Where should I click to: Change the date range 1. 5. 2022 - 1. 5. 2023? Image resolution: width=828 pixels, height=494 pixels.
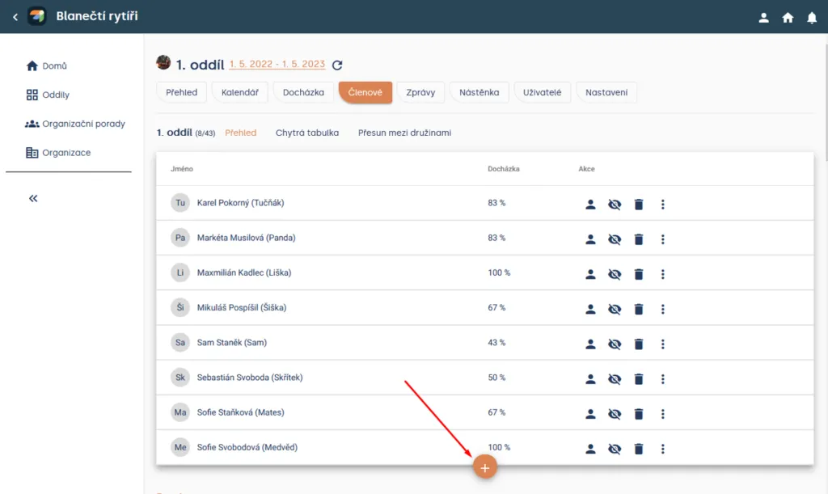[277, 64]
